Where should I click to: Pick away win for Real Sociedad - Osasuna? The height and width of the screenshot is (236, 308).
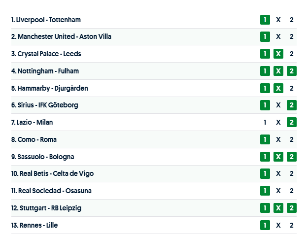[292, 191]
